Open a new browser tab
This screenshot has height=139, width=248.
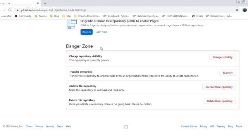tap(45, 3)
